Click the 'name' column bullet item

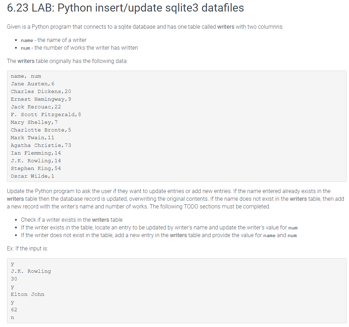(x=54, y=40)
